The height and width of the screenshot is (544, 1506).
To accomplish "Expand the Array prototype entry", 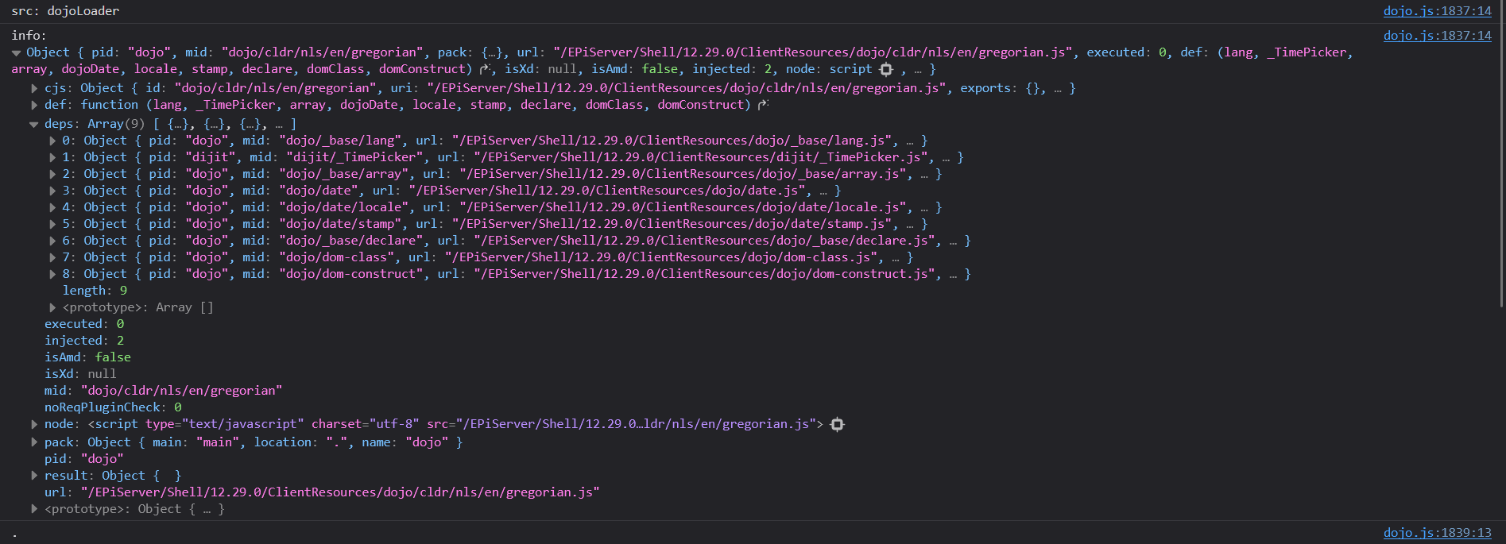I will [52, 307].
